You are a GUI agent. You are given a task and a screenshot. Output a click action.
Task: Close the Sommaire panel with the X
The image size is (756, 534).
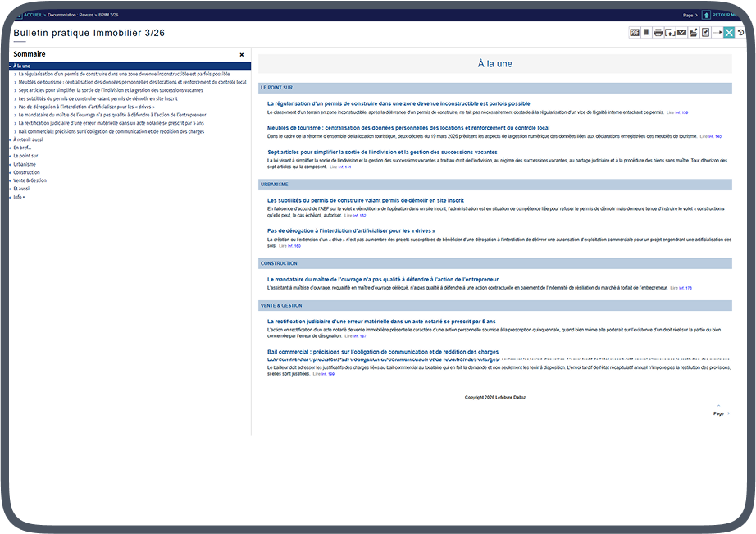pos(242,54)
